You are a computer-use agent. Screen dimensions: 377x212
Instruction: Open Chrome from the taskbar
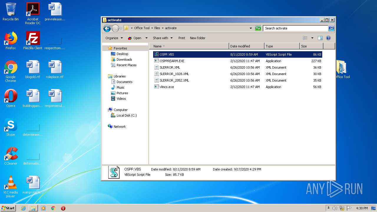(53, 208)
